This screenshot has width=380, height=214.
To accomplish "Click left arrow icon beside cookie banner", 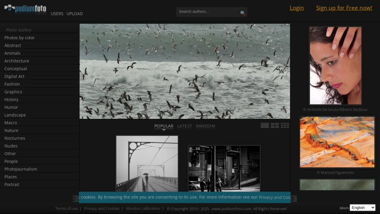I will pos(76,199).
